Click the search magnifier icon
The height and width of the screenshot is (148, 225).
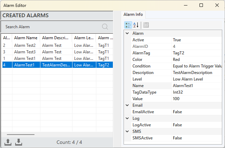tap(105, 27)
